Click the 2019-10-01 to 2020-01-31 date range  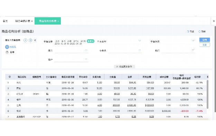(x=68, y=44)
